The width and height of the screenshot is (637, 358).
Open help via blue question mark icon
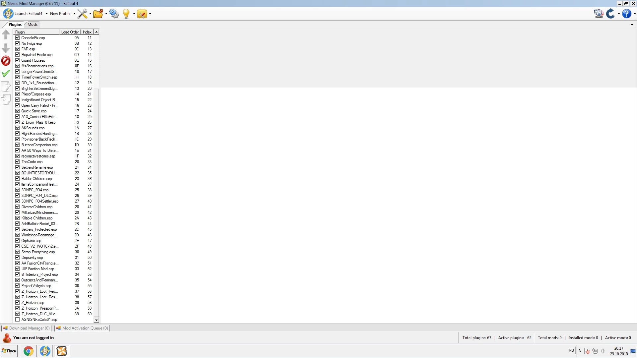[x=626, y=14]
